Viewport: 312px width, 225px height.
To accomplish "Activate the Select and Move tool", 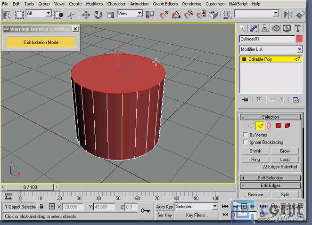I will point(86,15).
